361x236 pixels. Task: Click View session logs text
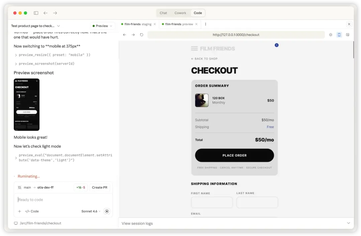tap(137, 224)
